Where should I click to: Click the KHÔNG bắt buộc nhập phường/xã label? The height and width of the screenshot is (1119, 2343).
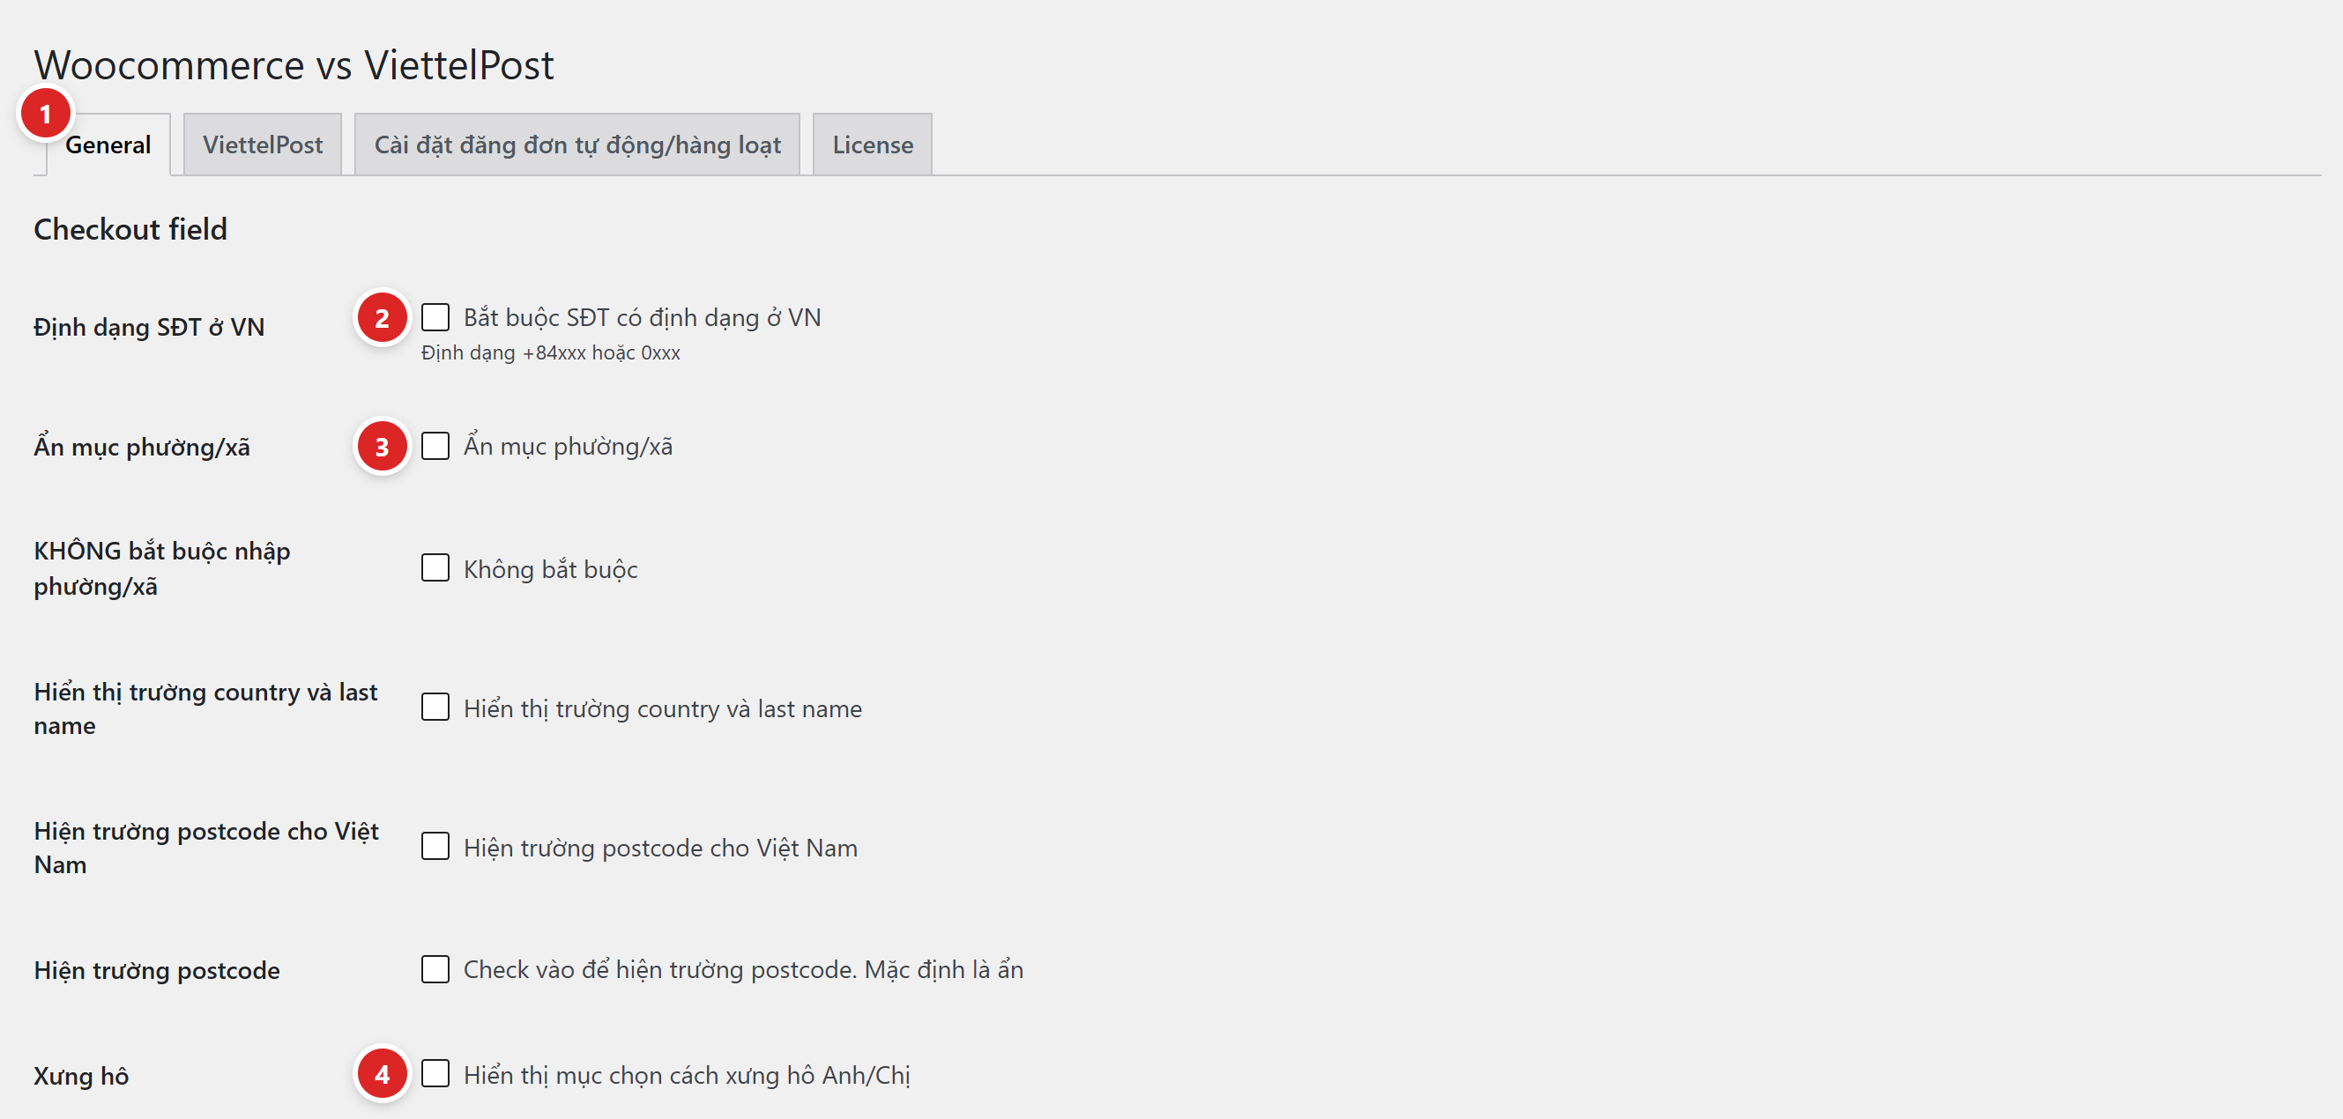[162, 568]
